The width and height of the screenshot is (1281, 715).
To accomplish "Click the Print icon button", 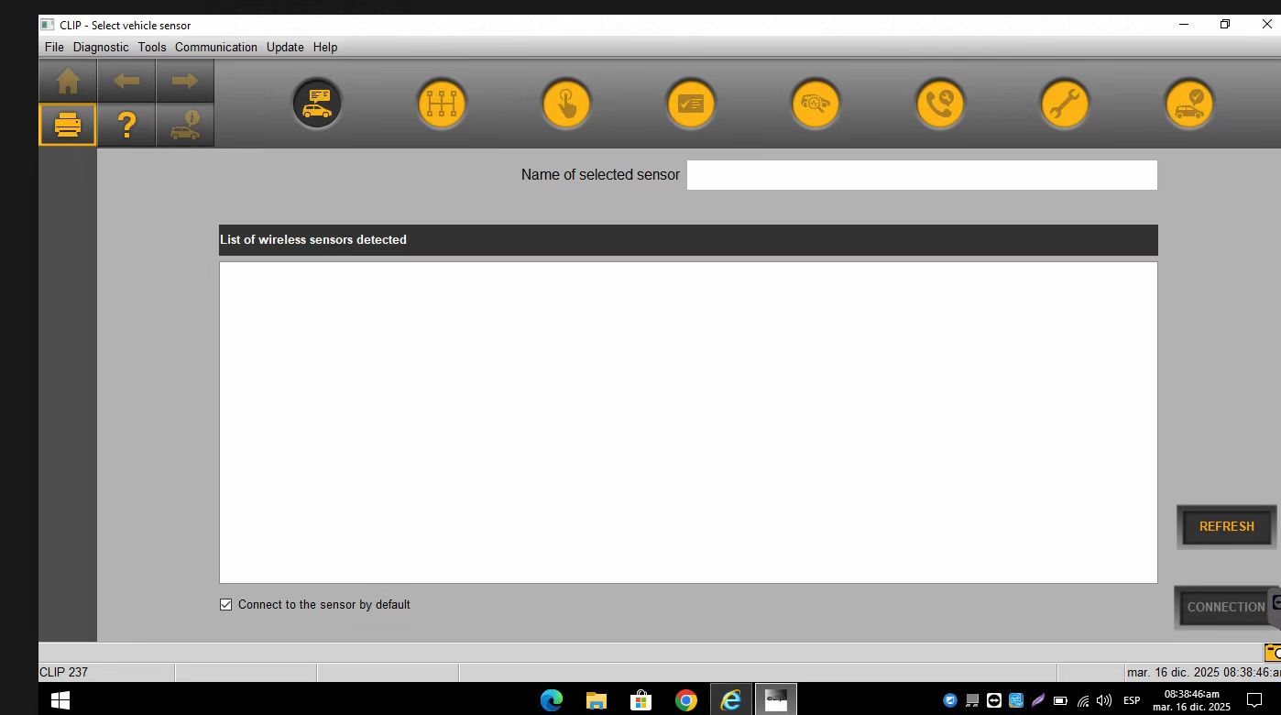I will point(68,125).
